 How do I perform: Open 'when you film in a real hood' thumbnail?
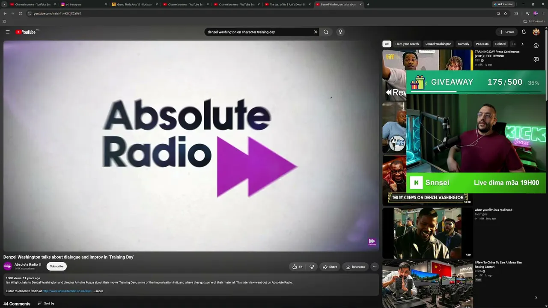(428, 233)
